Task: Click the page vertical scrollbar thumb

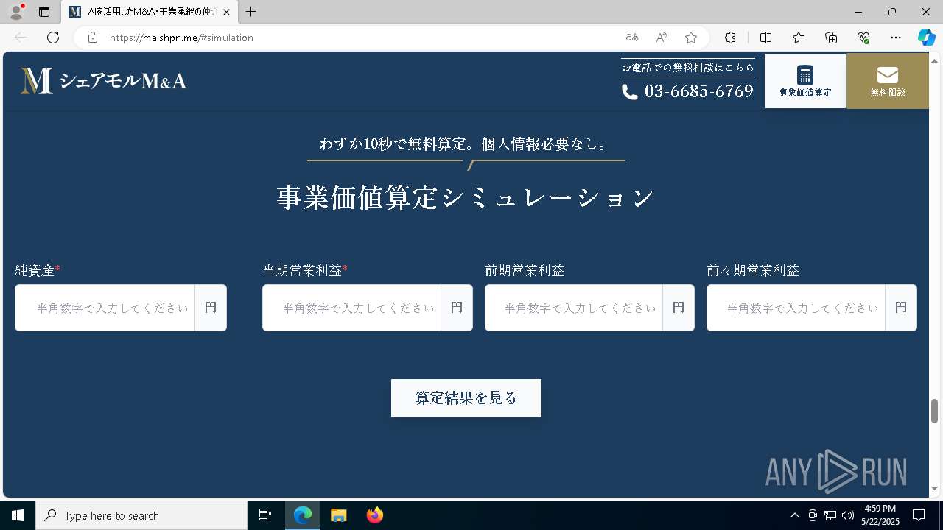Action: pos(935,411)
